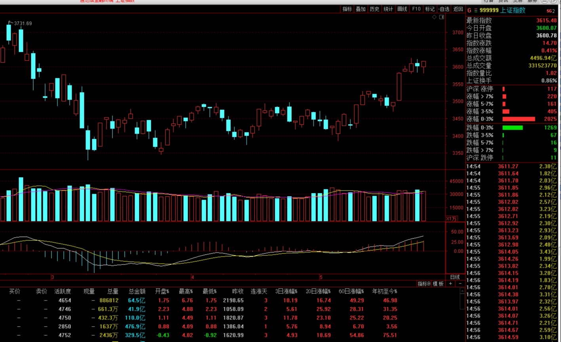Select table row with 昨收 2198.65
561x342 pixels.
[229, 300]
